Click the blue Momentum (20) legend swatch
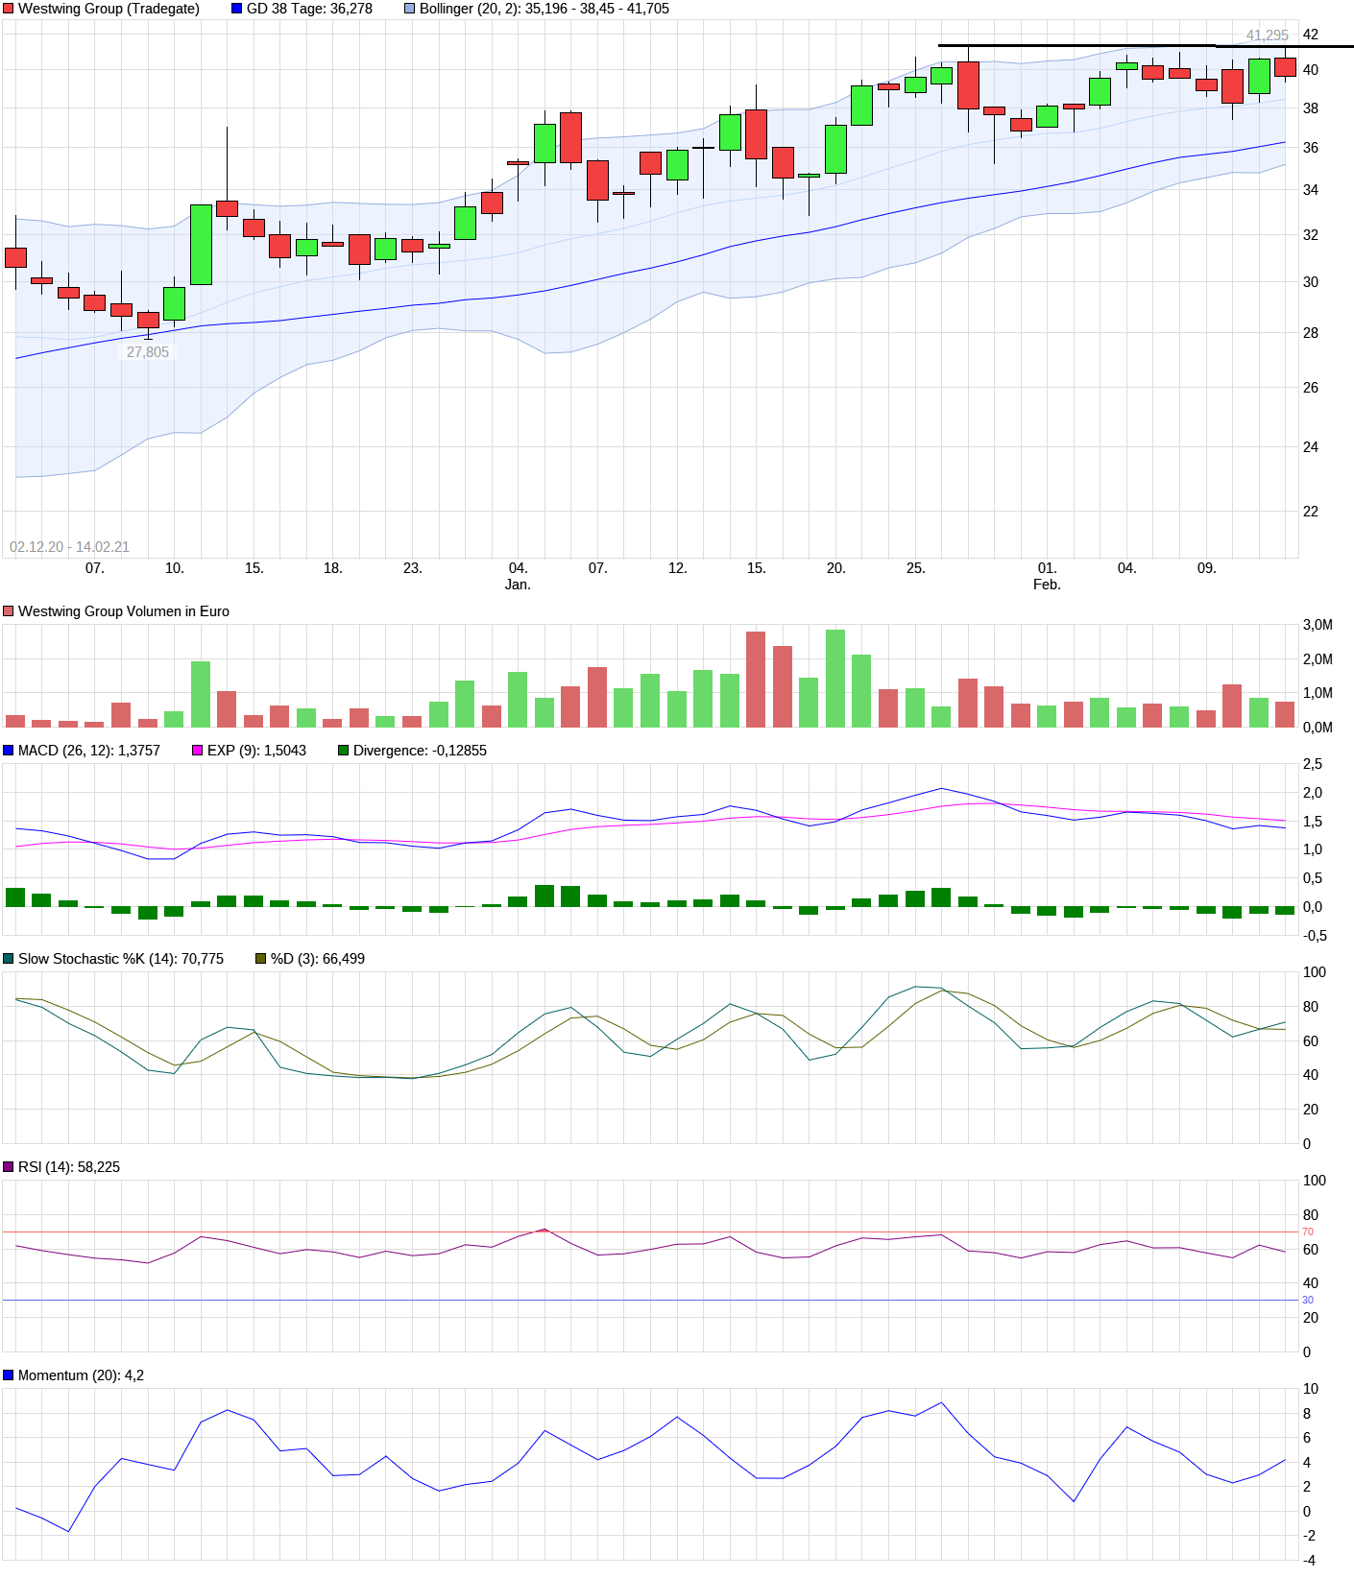1354x1578 pixels. [9, 1375]
